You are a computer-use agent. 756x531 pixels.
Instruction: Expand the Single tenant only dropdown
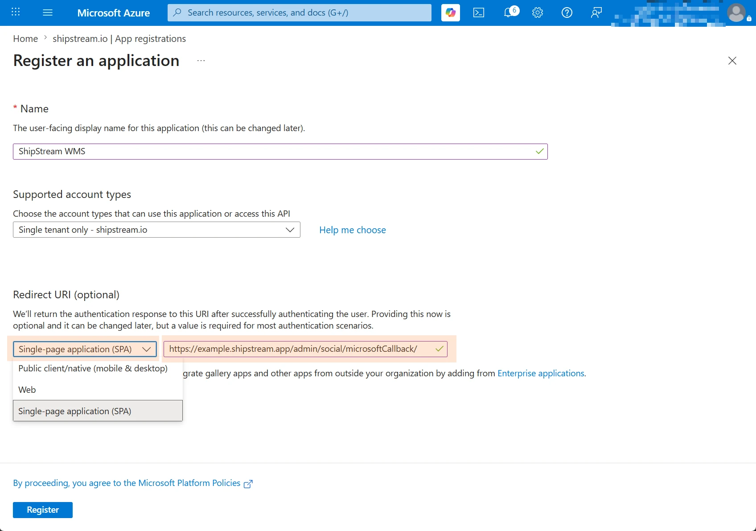156,230
